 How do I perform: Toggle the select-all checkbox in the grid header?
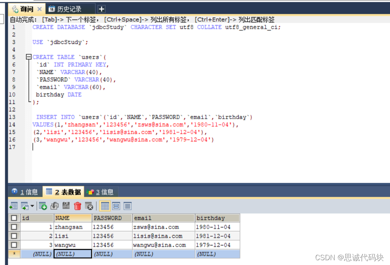click(14, 218)
